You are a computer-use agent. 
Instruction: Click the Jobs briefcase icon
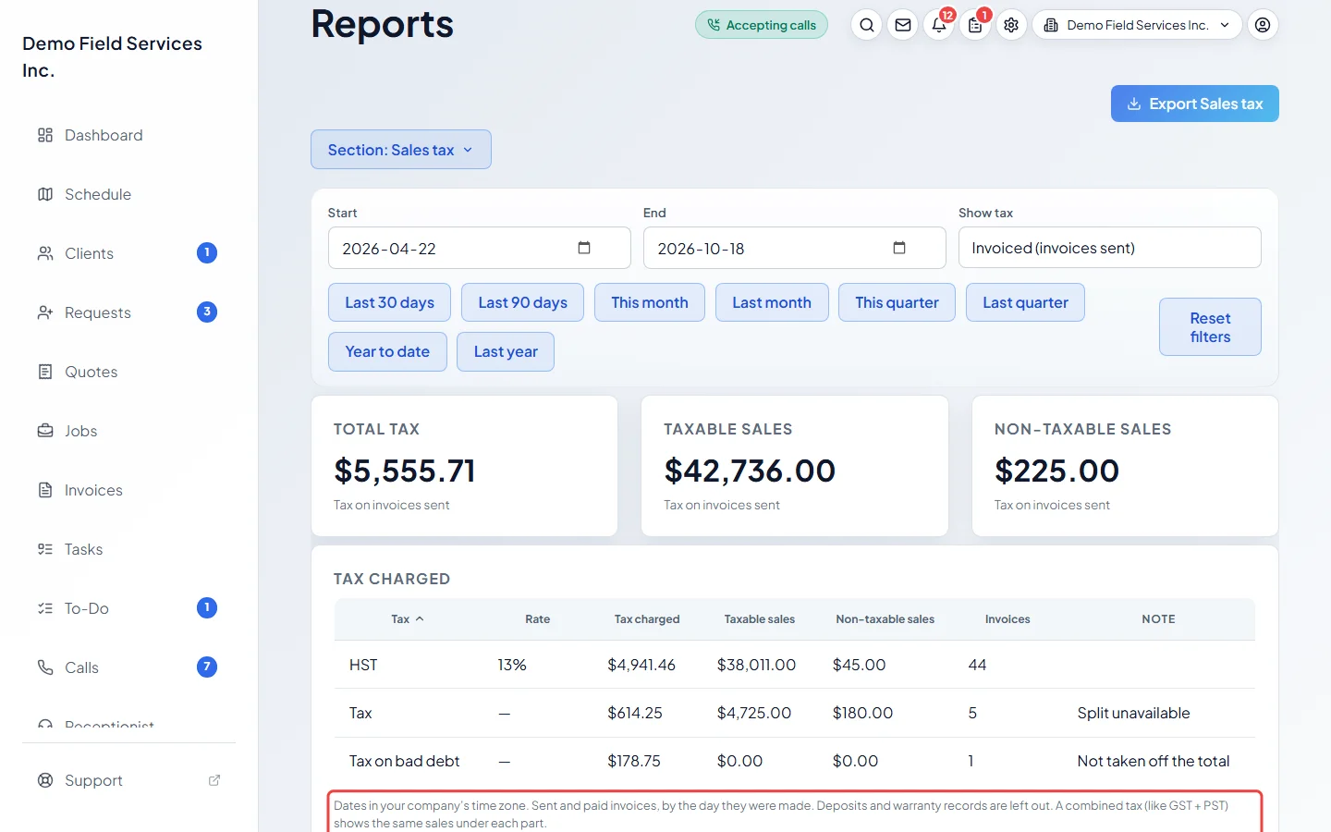(45, 431)
